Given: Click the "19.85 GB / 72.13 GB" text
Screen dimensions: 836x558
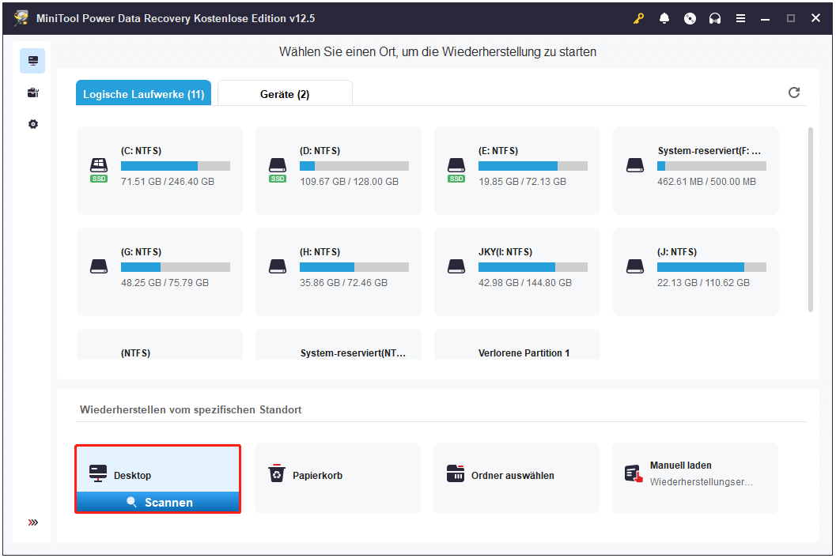Looking at the screenshot, I should pyautogui.click(x=522, y=182).
